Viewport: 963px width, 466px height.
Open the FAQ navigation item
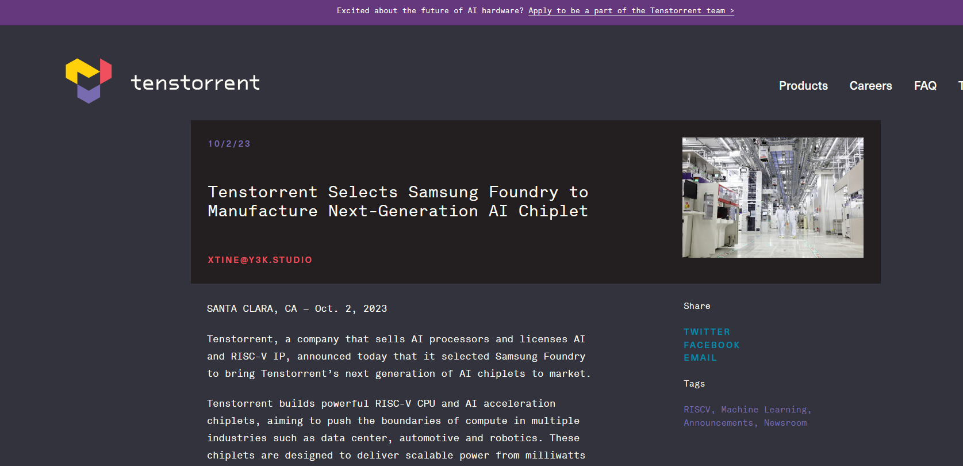click(925, 86)
